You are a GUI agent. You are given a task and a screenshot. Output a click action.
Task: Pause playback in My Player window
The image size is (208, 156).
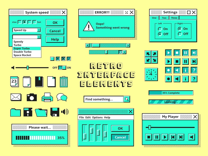[157, 137]
